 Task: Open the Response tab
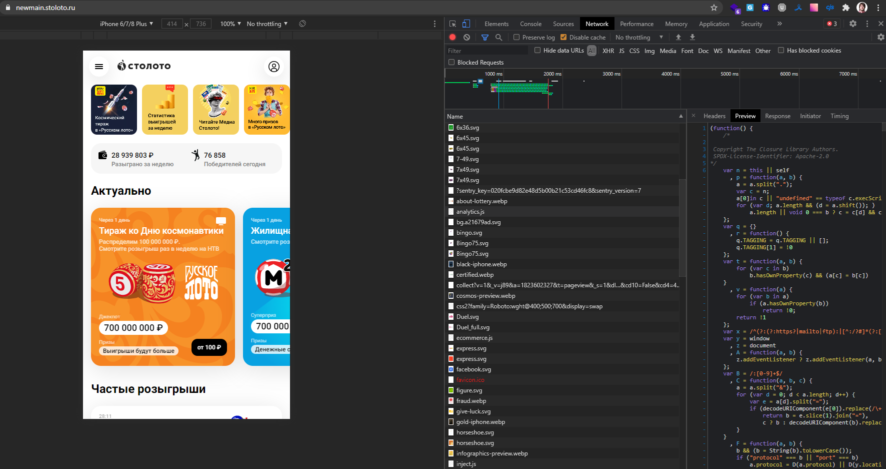[x=777, y=116]
